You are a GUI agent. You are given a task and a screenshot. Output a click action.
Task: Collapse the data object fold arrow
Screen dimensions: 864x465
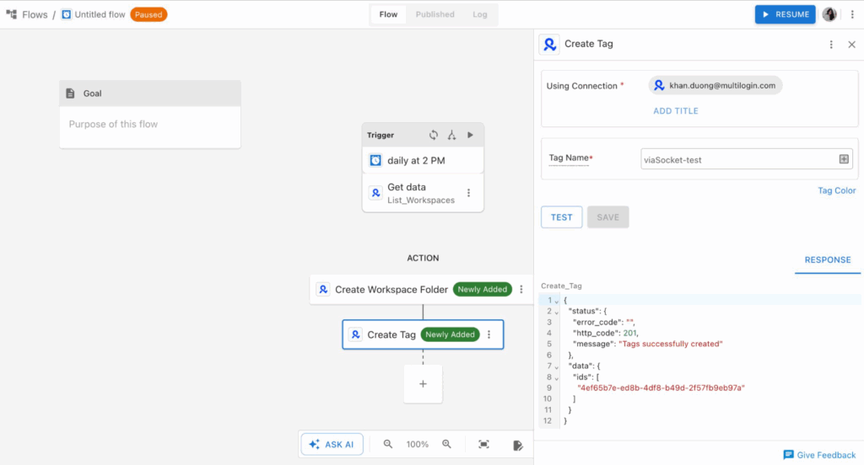click(x=557, y=367)
